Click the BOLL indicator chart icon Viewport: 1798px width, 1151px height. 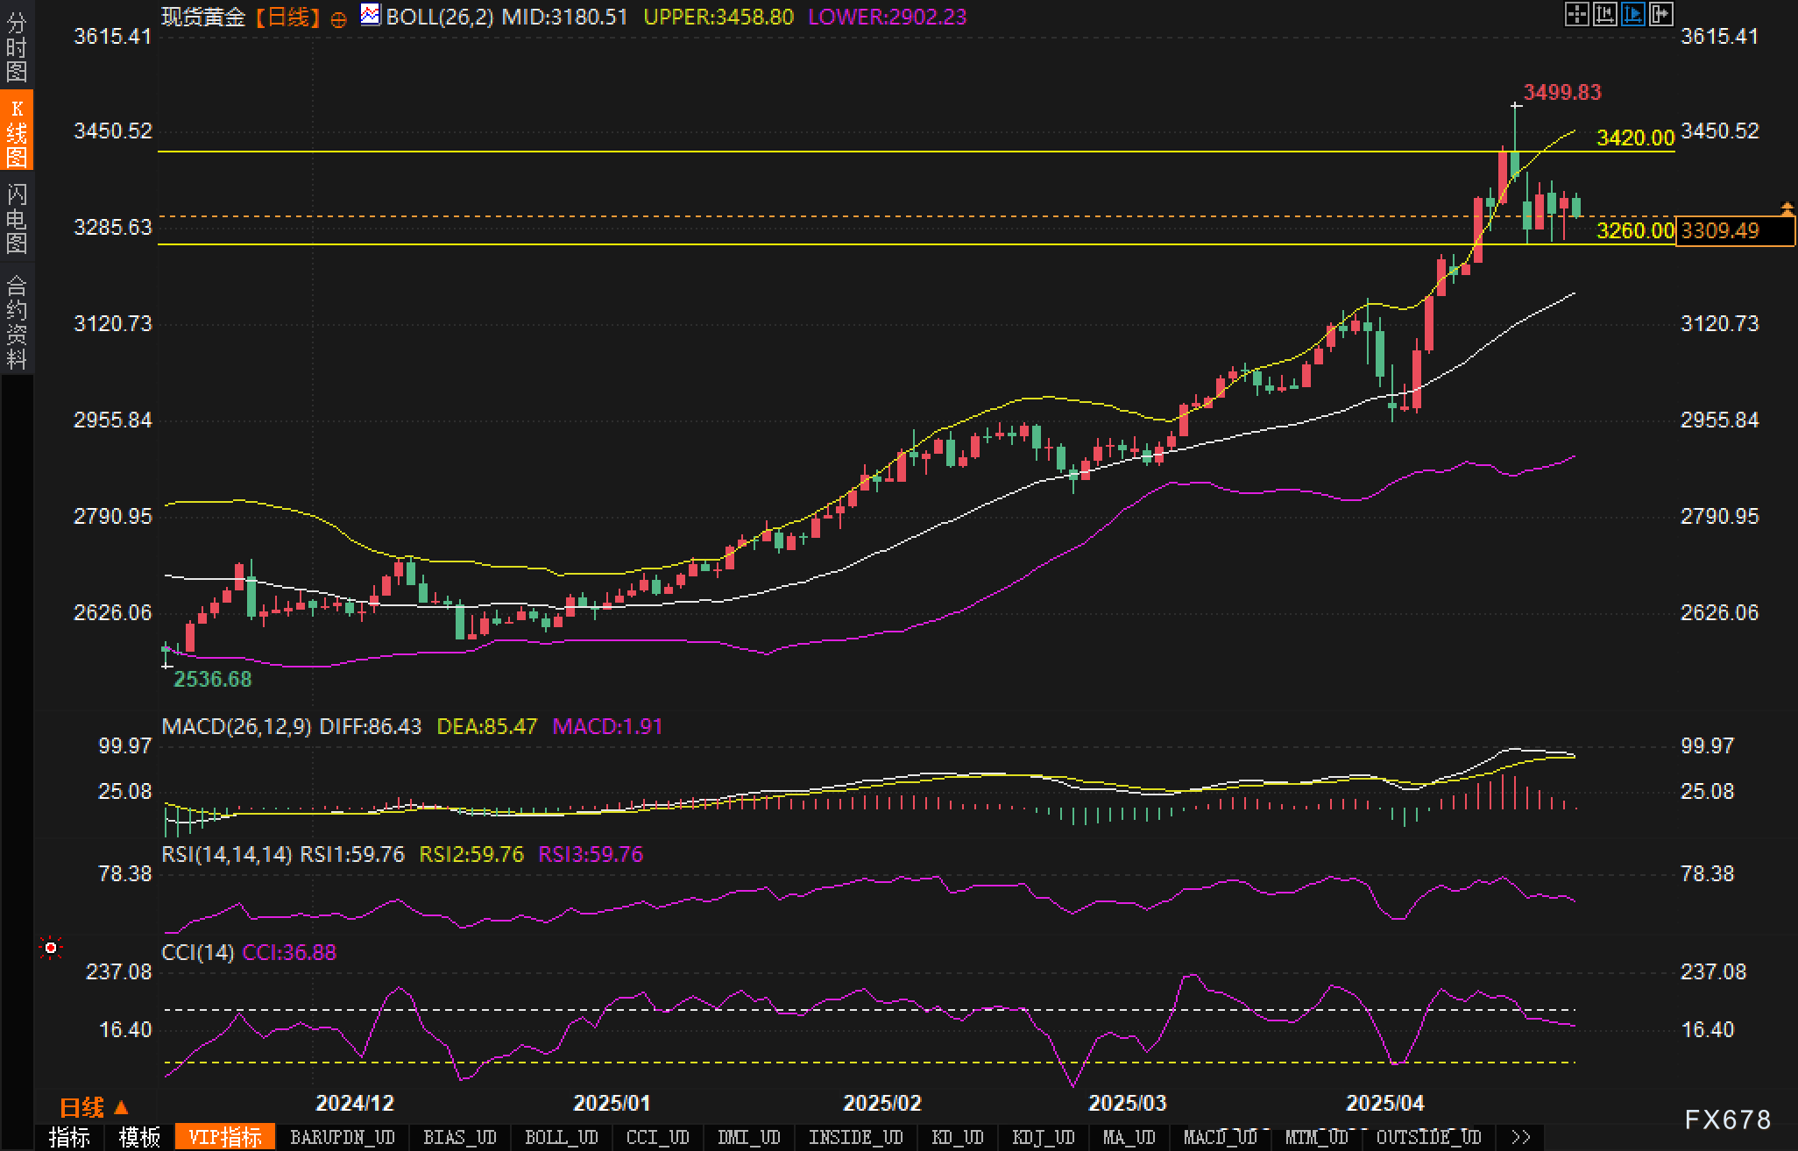(371, 15)
